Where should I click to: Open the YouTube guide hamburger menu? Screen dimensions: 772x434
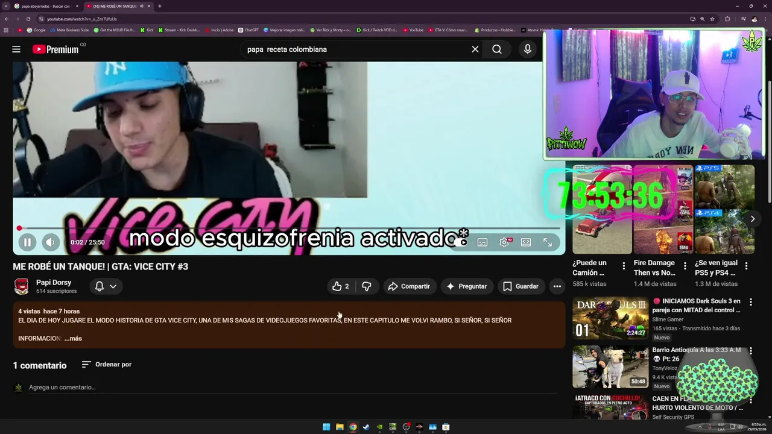coord(16,49)
